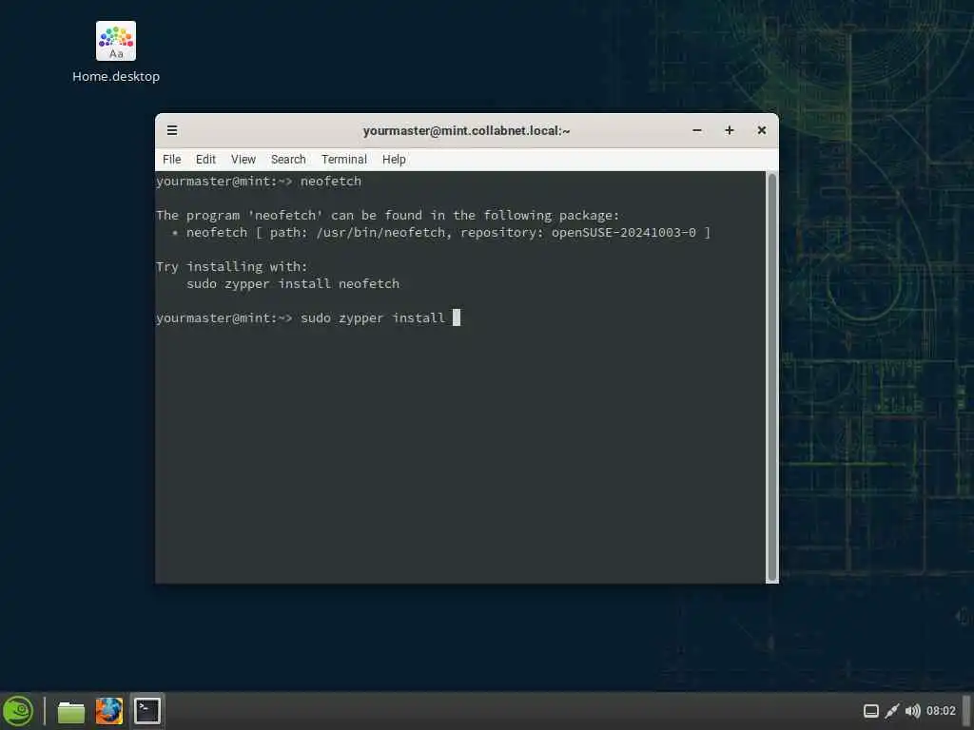Click the first prompt line 'neofetch' command

tap(330, 182)
